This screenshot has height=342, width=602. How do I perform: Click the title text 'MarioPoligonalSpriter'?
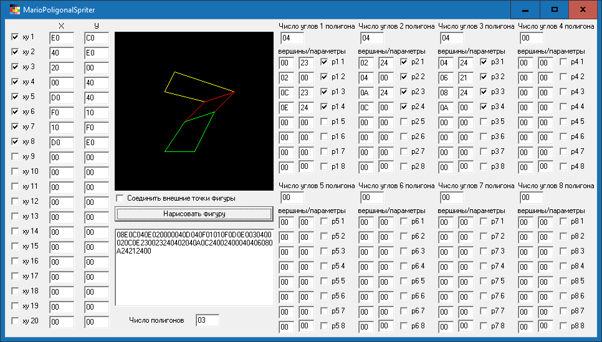pyautogui.click(x=59, y=10)
